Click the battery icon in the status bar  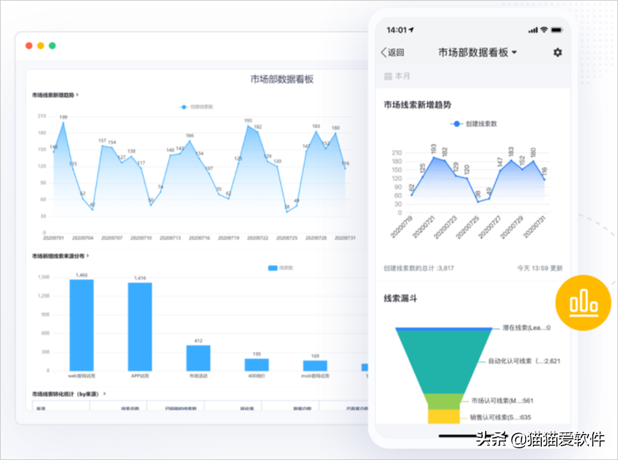556,29
